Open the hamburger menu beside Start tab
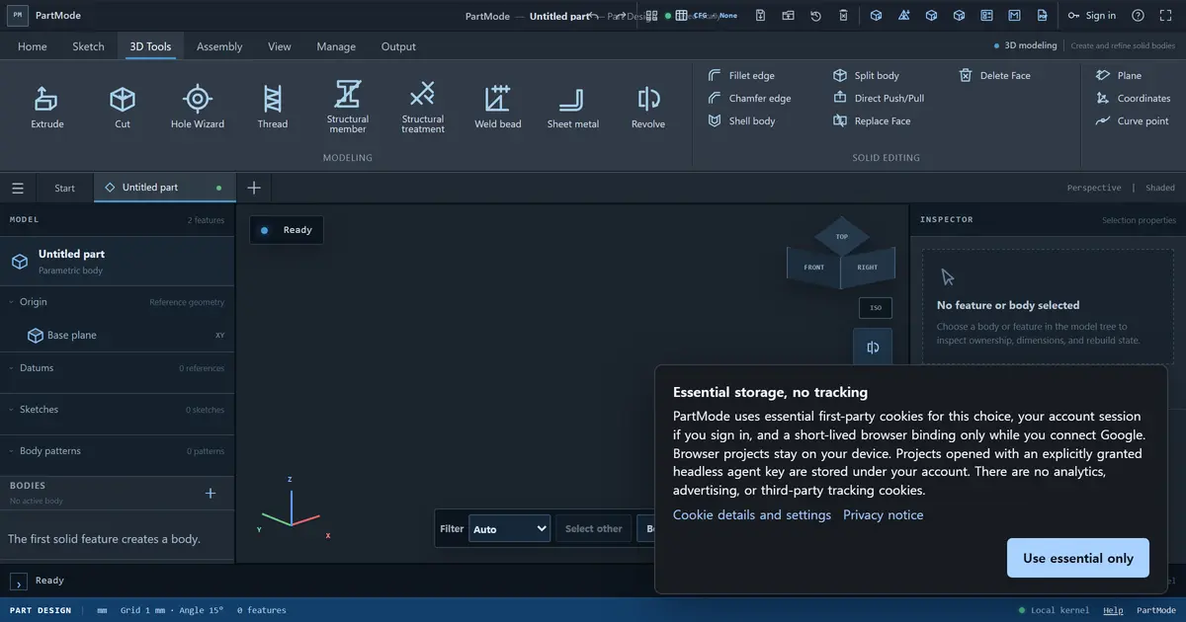This screenshot has height=622, width=1186. 18,188
